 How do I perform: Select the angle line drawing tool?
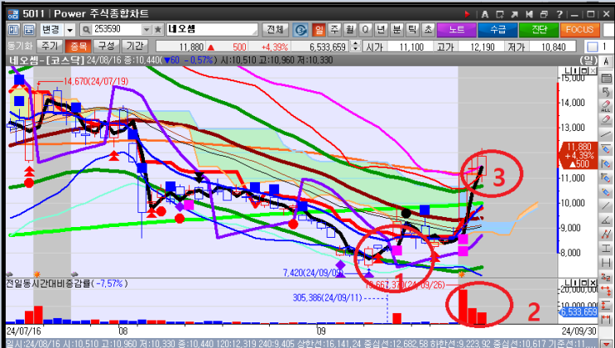pos(606,220)
